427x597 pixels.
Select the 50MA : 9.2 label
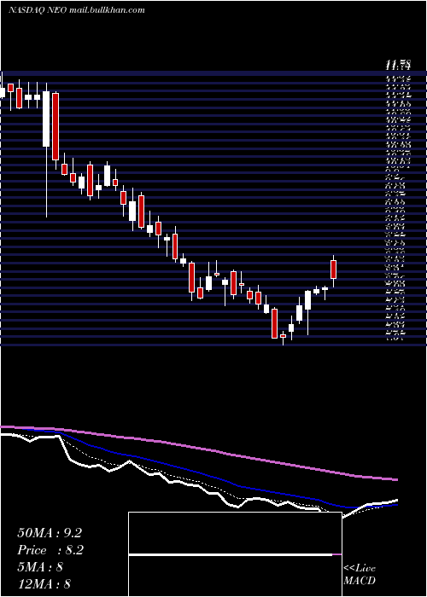tap(50, 533)
